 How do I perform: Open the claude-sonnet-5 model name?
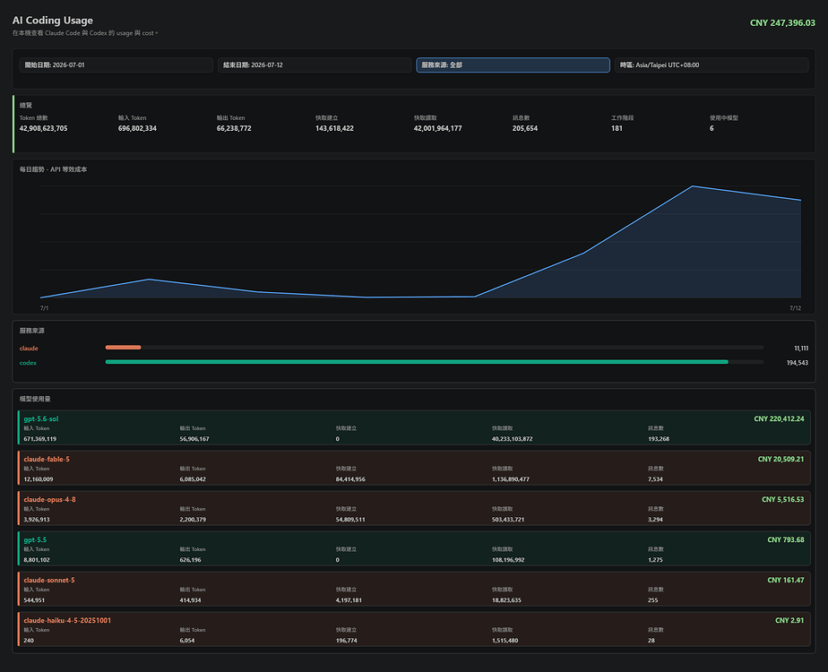click(49, 580)
